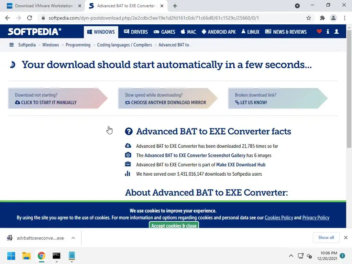Open the Windows category tab
The width and height of the screenshot is (352, 264).
101,32
